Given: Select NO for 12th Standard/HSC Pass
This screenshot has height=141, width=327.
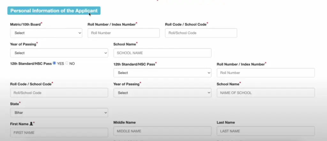Looking at the screenshot, I should 67,63.
